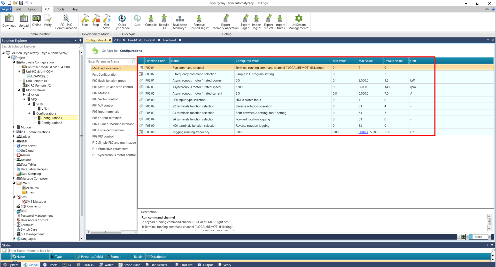Open the Error List bottom tab

point(184,265)
